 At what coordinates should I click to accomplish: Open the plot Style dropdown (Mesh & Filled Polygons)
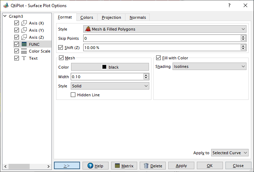click(165, 29)
